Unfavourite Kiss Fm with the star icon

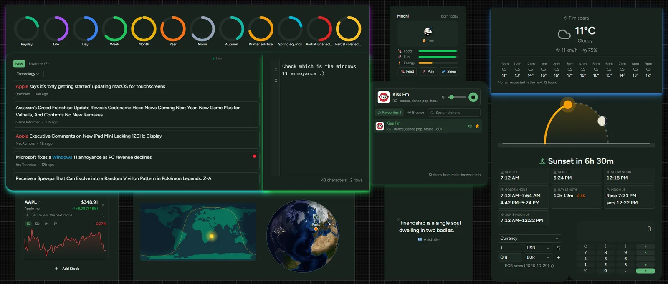tap(477, 126)
